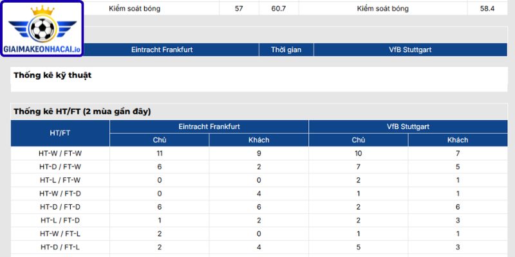Click the HT-D / FT-L row label
515x257 pixels.
point(61,247)
